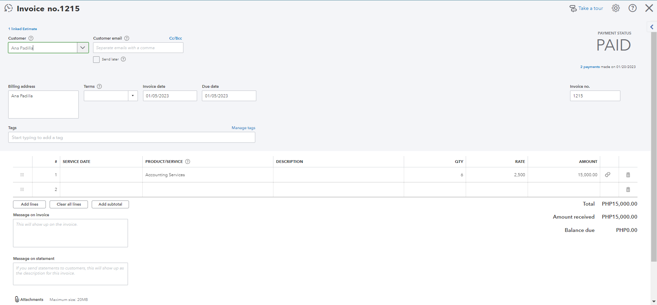Click drag handle icon for line 1

(x=22, y=175)
